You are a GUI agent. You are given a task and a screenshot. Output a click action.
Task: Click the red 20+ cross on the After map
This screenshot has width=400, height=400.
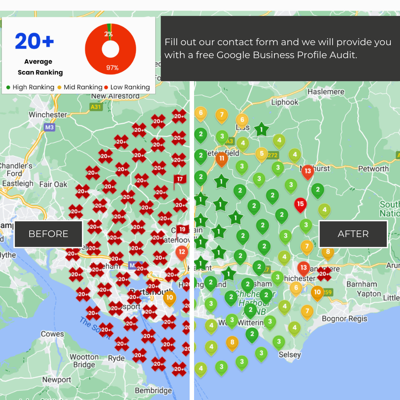[x=324, y=274]
